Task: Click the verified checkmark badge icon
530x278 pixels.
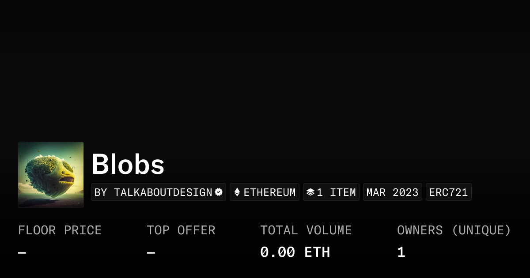Action: click(219, 192)
